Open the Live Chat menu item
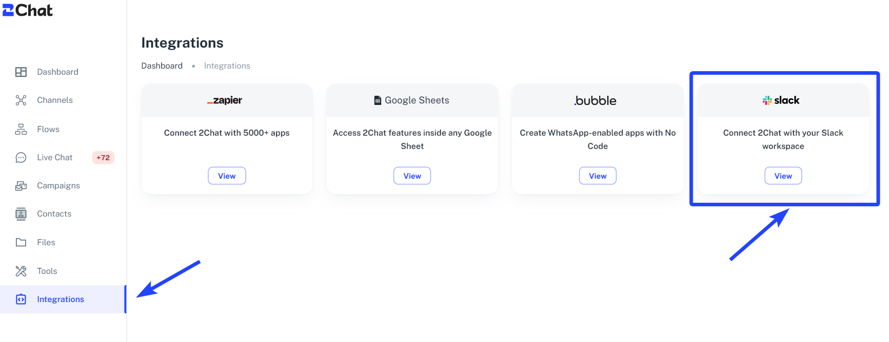Image resolution: width=889 pixels, height=342 pixels. point(64,158)
